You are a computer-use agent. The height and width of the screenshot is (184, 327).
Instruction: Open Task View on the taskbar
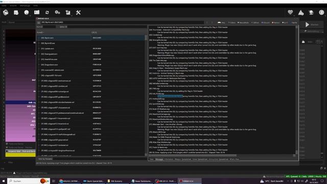click(x=53, y=181)
